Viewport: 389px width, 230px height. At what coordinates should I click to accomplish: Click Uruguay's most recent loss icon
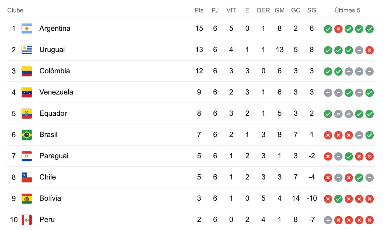tap(369, 51)
